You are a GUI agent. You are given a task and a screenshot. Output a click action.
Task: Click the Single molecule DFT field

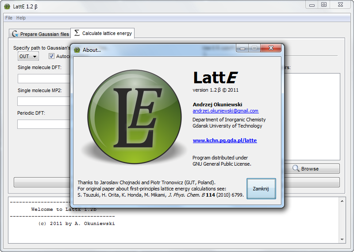click(44, 79)
